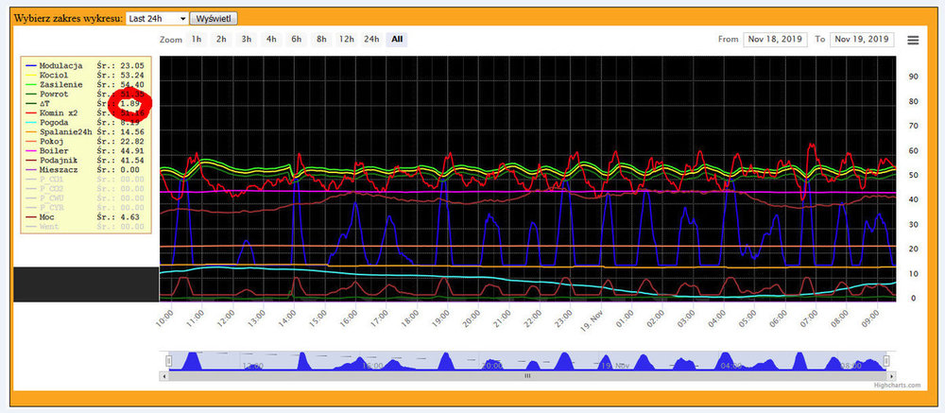Select the All zoom option
Viewport: 945px width, 413px height.
pyautogui.click(x=398, y=40)
